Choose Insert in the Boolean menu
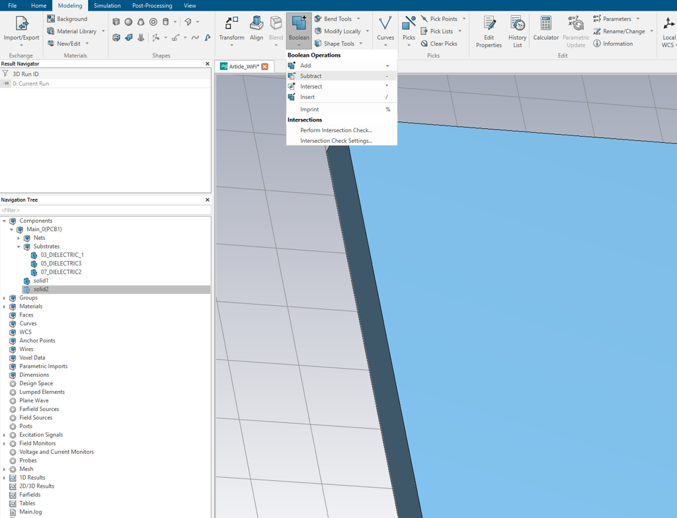This screenshot has width=677, height=518. click(342, 97)
